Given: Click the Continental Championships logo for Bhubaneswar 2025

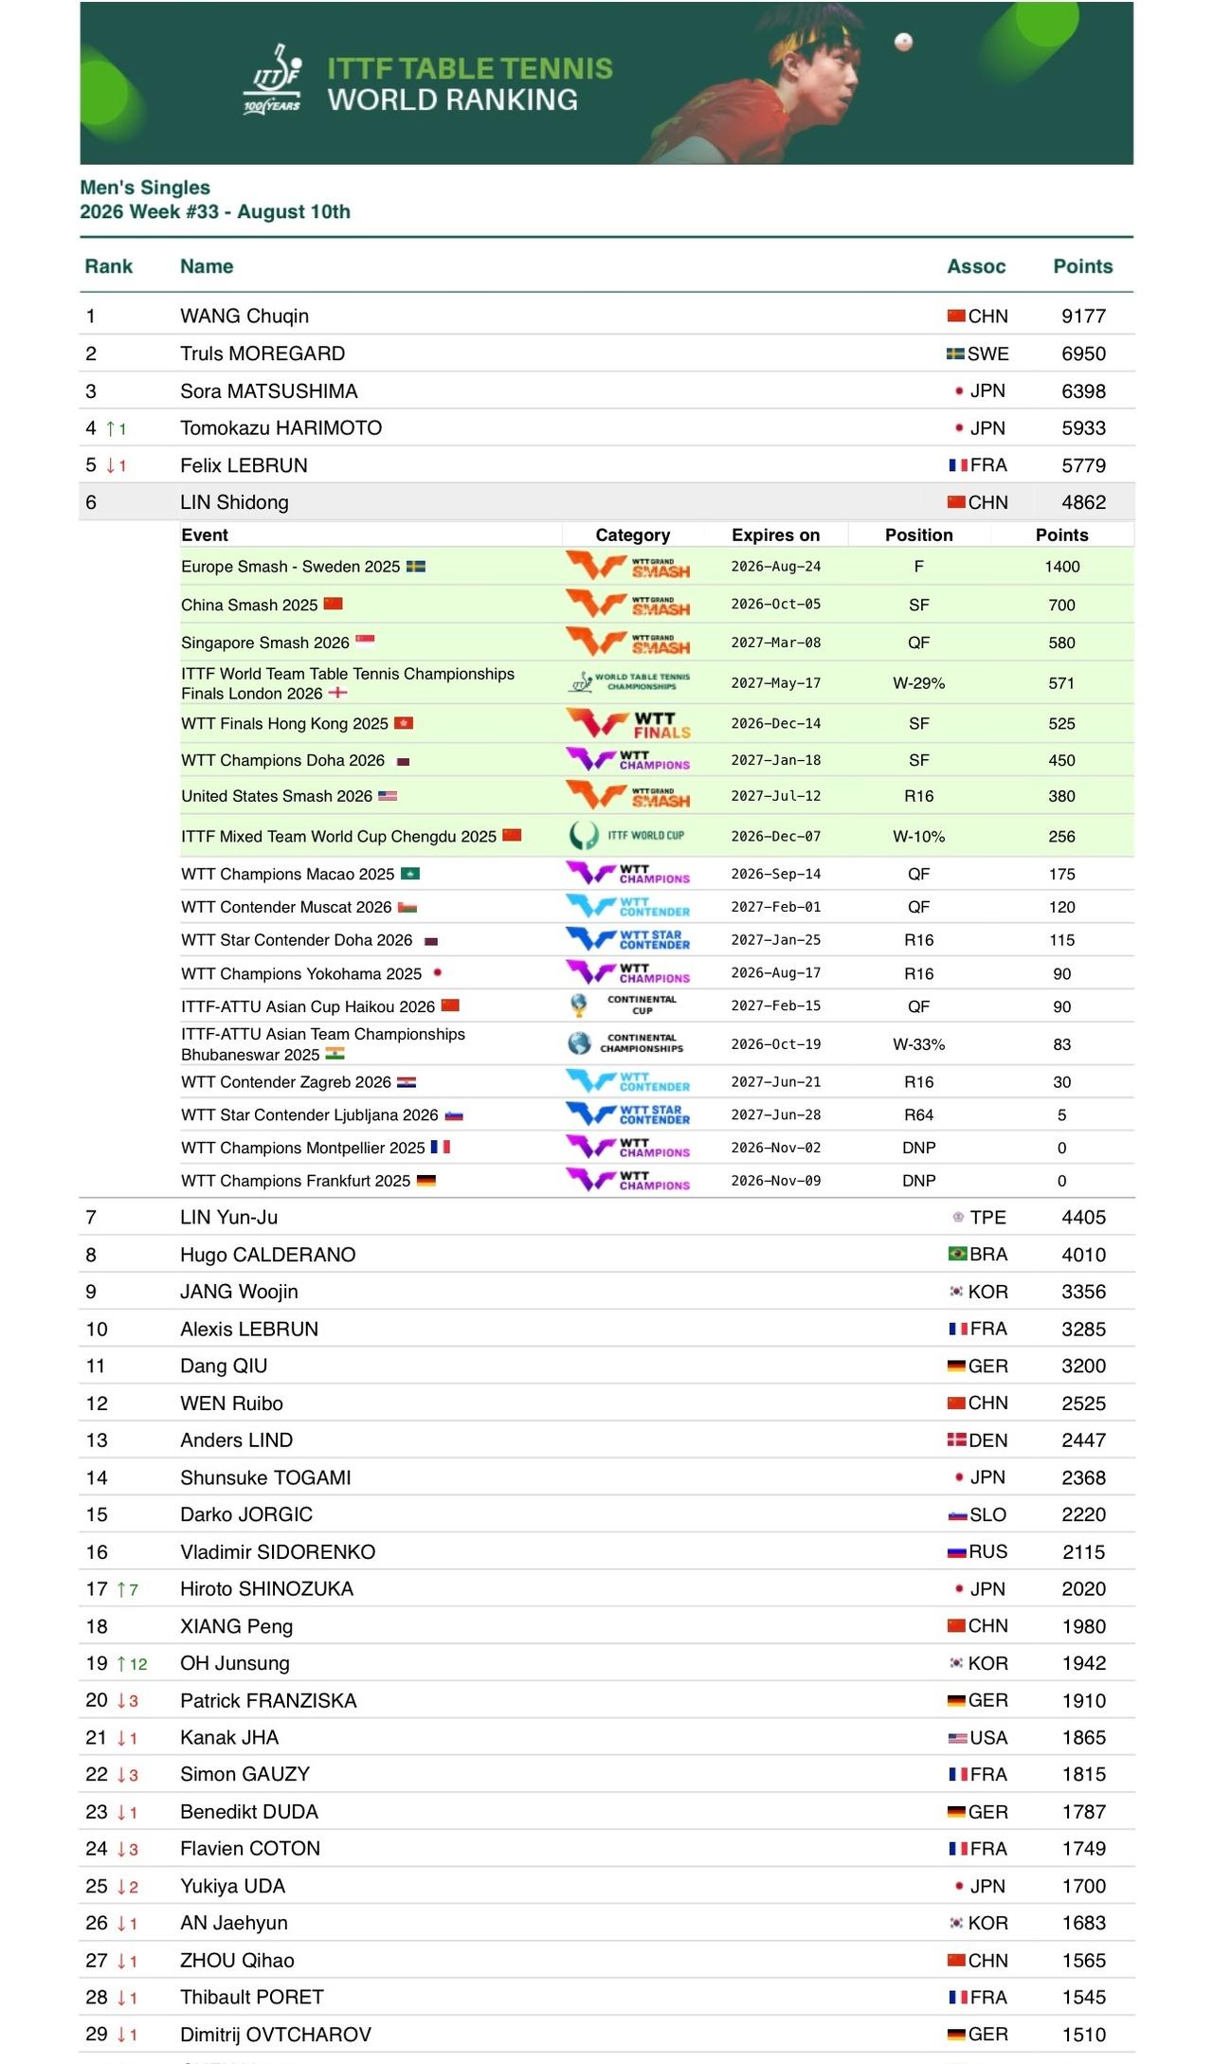Looking at the screenshot, I should pyautogui.click(x=625, y=1043).
